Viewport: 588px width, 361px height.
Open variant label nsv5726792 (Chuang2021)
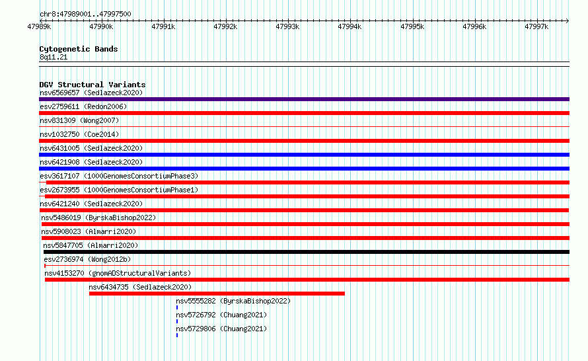click(x=221, y=315)
